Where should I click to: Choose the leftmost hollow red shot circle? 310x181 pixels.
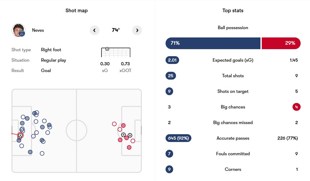click(114, 124)
